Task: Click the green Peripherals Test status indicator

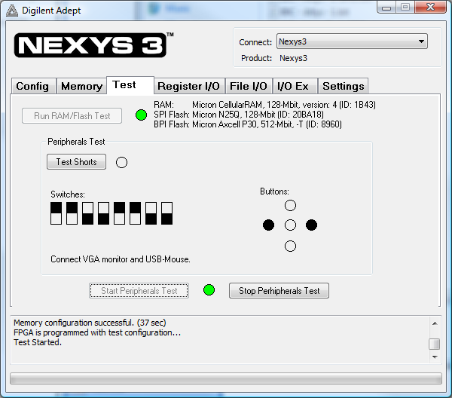Action: coord(209,290)
